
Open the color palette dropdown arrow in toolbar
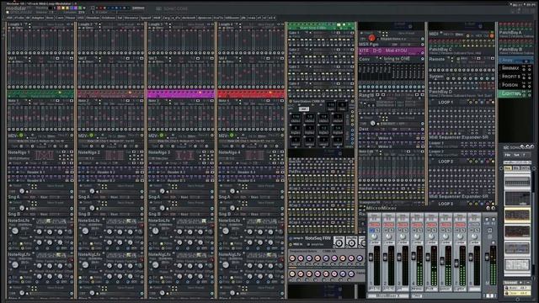tap(84, 8)
